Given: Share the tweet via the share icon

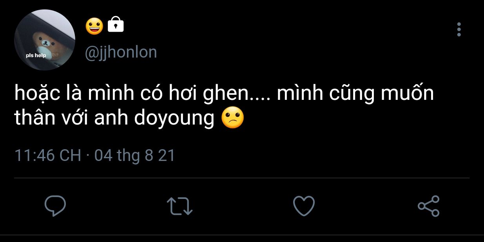Looking at the screenshot, I should 429,206.
